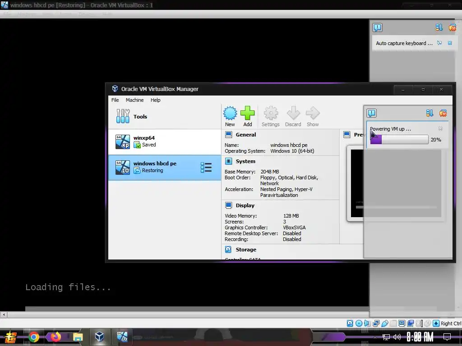Open the Machine menu in VirtualBox Manager
Image resolution: width=462 pixels, height=346 pixels.
134,100
